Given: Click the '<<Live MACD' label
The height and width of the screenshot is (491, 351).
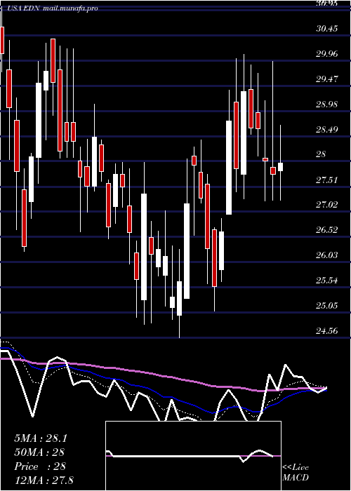Looking at the screenshot, I should pyautogui.click(x=296, y=473).
